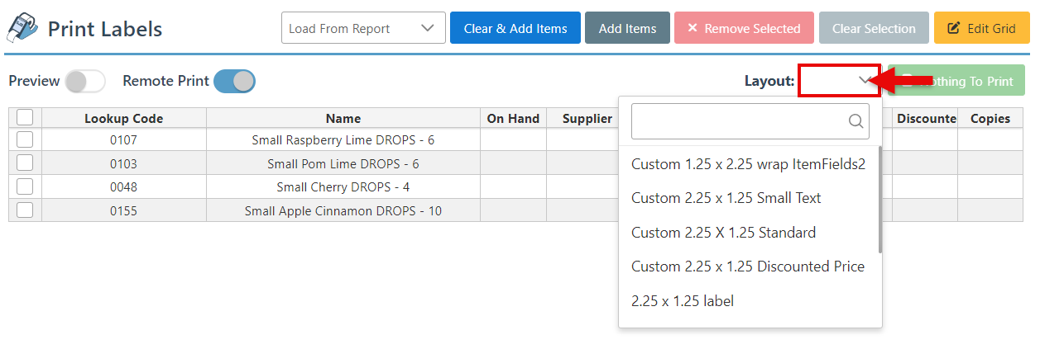Select Custom 1.25 x 2.25 wrap ItemFields2

[747, 164]
